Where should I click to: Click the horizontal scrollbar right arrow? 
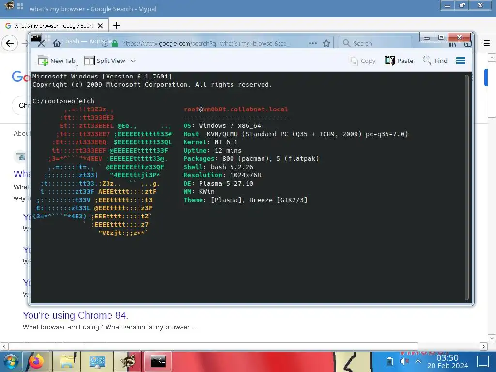483,346
